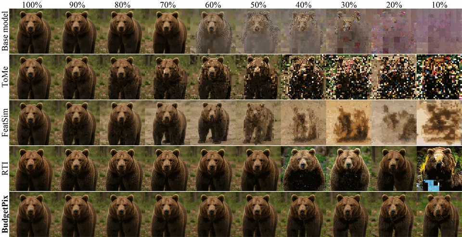Open the ToMe result at 40%
This screenshot has width=462, height=237.
pos(304,77)
